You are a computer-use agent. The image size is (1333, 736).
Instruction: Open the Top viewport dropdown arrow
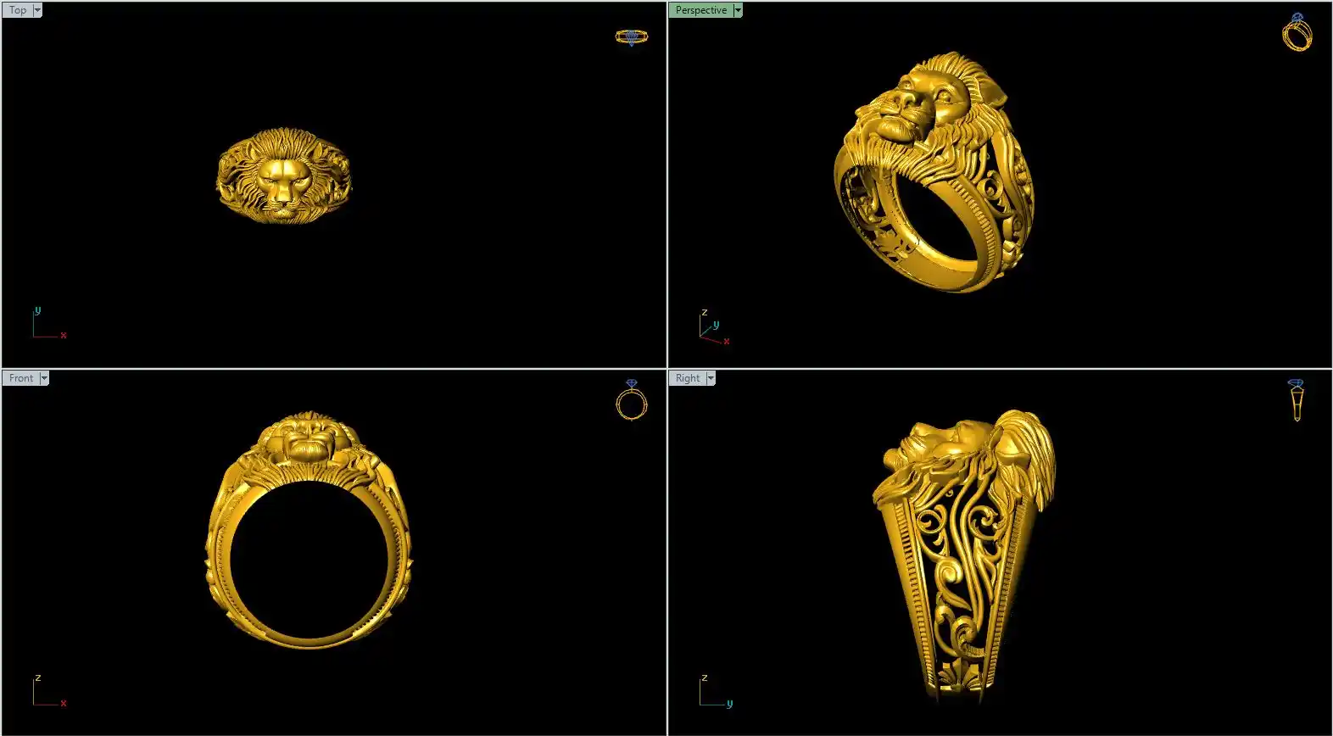click(37, 10)
